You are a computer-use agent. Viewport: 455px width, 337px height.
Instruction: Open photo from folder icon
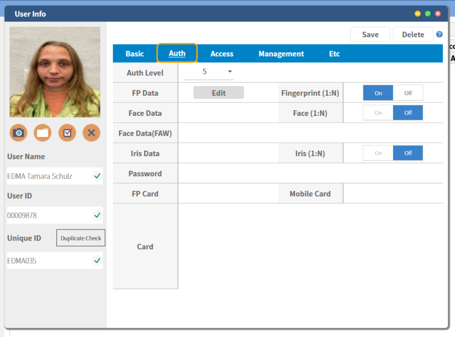[43, 133]
